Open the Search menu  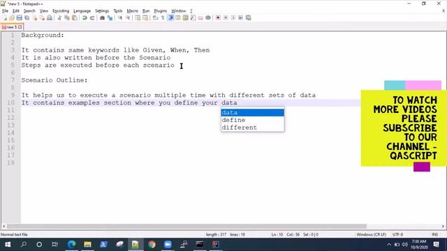pyautogui.click(x=29, y=11)
